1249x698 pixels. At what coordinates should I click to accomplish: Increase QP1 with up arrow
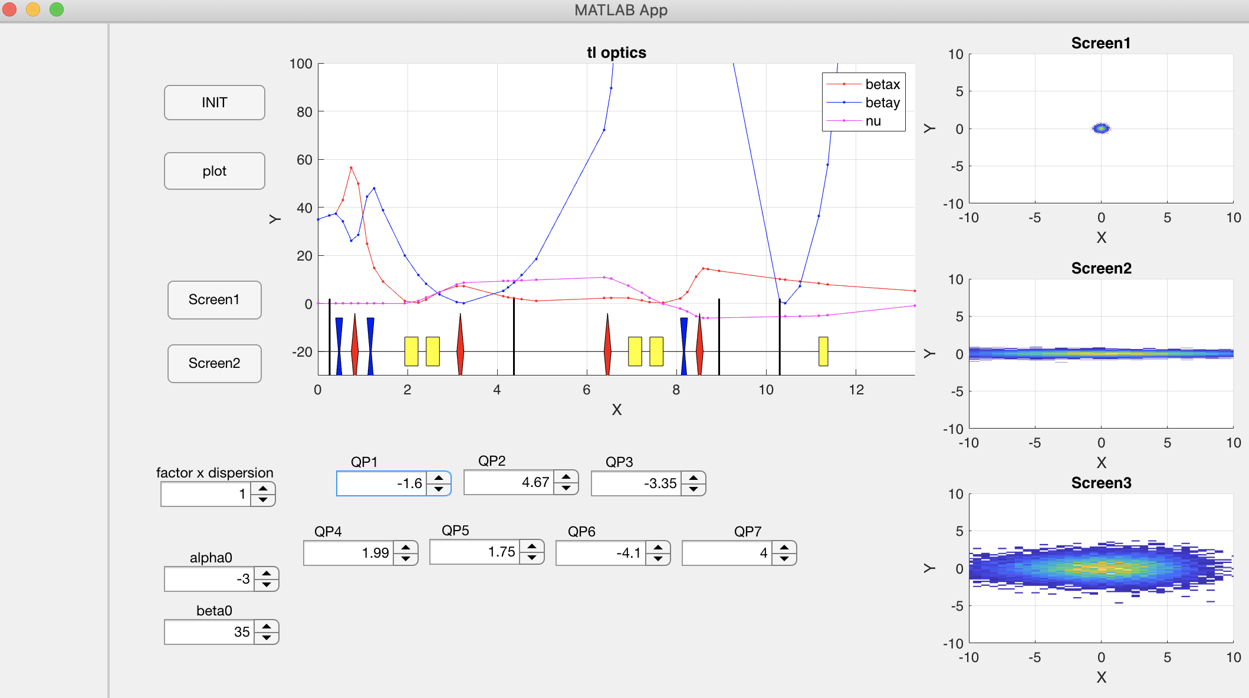(439, 478)
